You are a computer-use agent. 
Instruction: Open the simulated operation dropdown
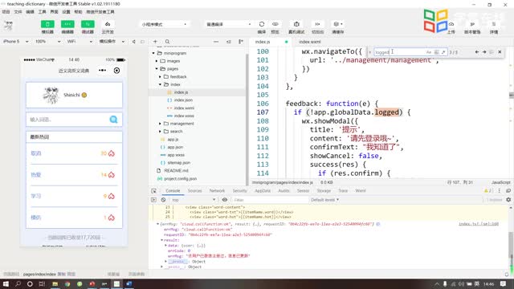pyautogui.click(x=112, y=42)
